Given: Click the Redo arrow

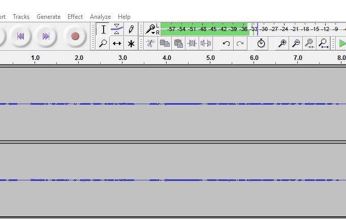Looking at the screenshot, I should coord(240,43).
